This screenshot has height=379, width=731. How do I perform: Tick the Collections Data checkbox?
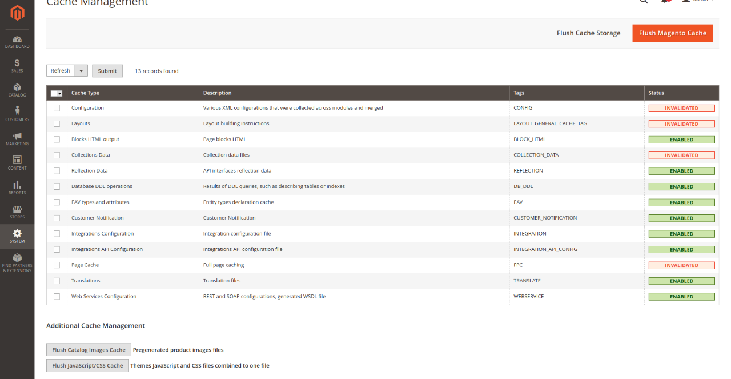[57, 155]
